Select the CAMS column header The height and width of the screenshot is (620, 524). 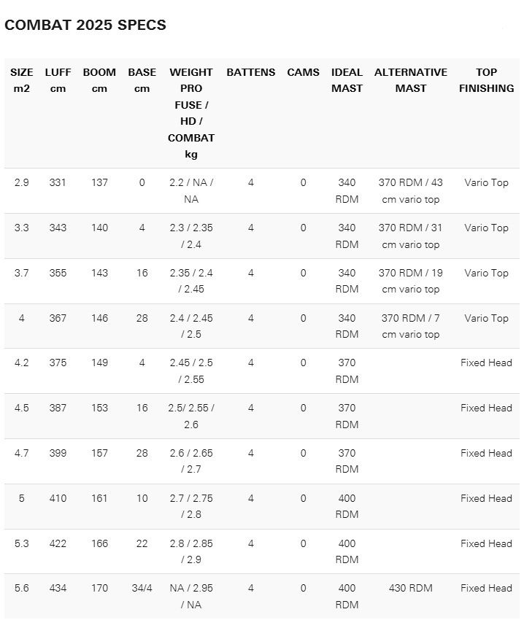coord(303,72)
